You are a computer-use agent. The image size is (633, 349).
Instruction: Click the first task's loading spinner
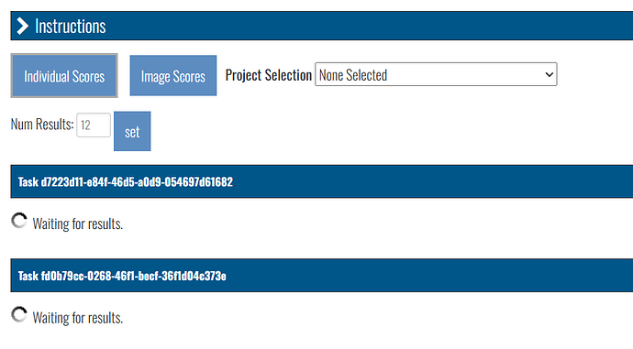(19, 221)
